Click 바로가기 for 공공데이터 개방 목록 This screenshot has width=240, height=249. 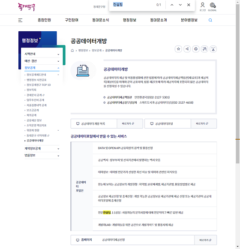coord(130,123)
